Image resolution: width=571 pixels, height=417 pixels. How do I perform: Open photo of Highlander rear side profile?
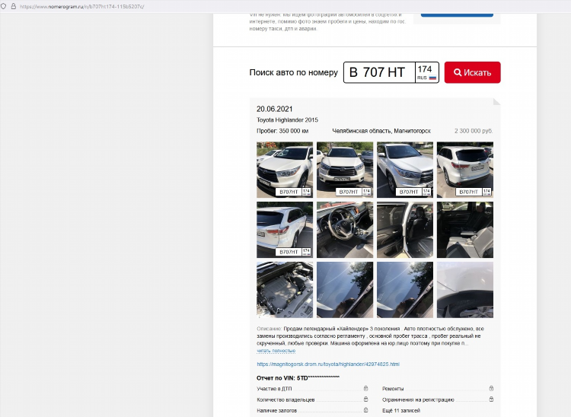pos(285,230)
